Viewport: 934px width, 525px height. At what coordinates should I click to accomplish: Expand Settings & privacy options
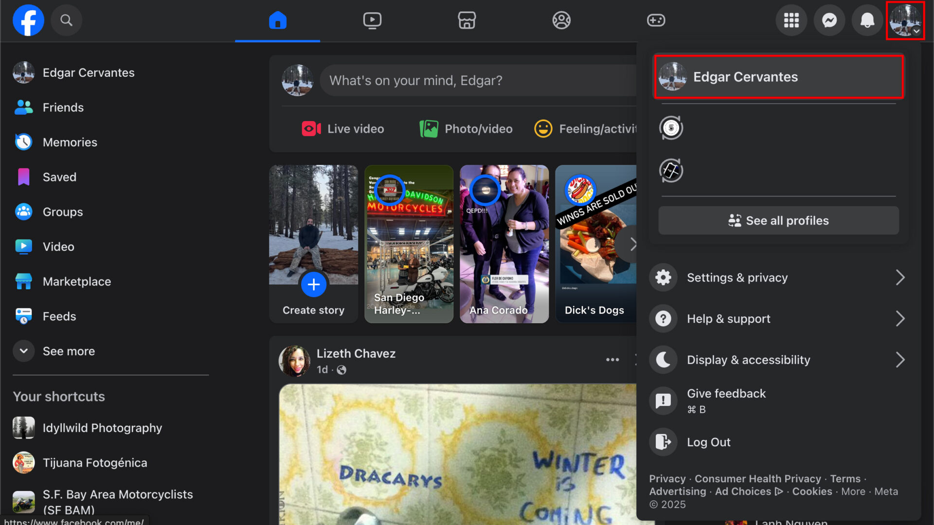point(737,278)
